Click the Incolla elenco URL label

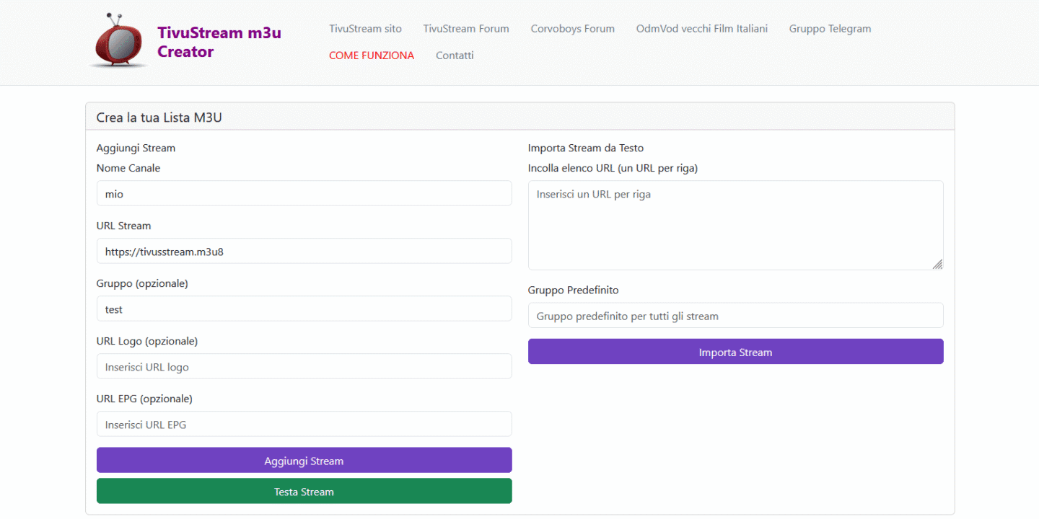click(x=613, y=168)
